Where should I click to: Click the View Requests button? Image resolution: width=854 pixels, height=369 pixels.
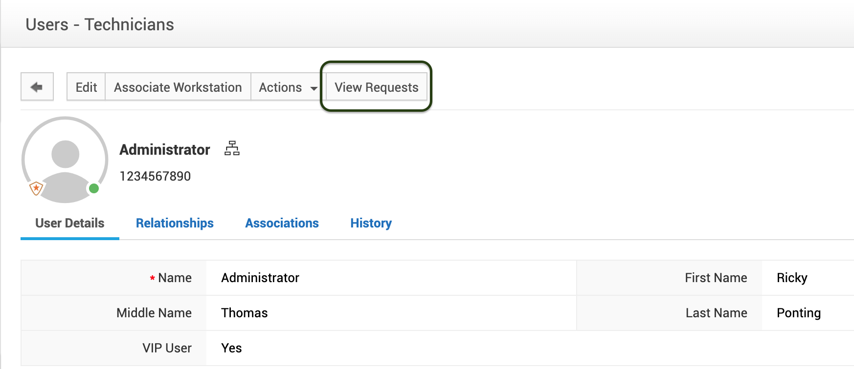tap(377, 87)
